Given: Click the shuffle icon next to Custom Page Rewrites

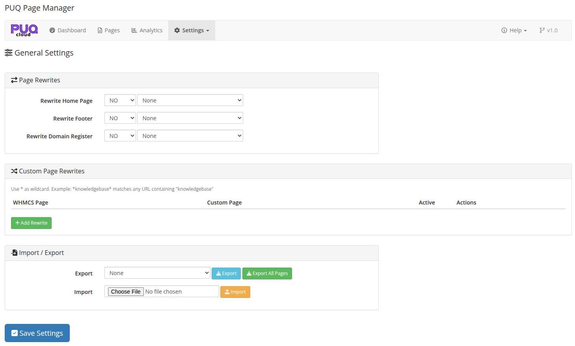Looking at the screenshot, I should click(14, 171).
